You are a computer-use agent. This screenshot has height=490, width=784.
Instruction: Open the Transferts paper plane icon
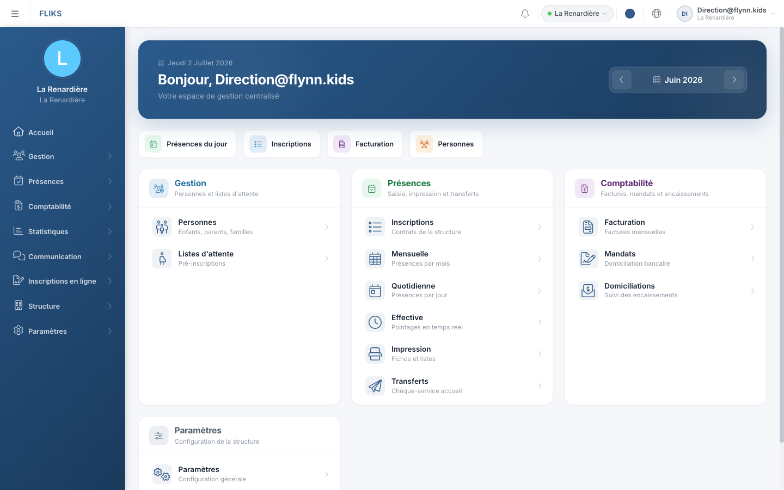point(375,386)
